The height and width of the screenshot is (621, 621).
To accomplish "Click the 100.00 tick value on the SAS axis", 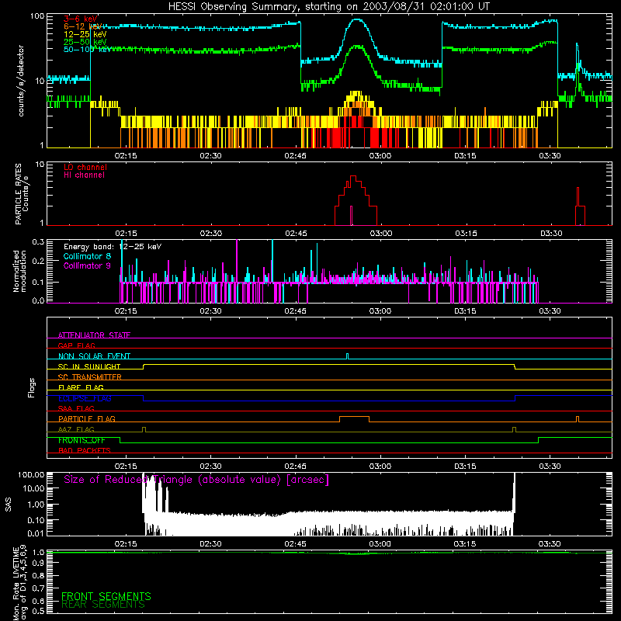I will click(31, 475).
